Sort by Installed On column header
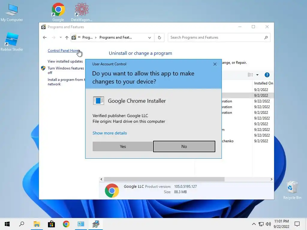307x230 pixels. pos(263,83)
